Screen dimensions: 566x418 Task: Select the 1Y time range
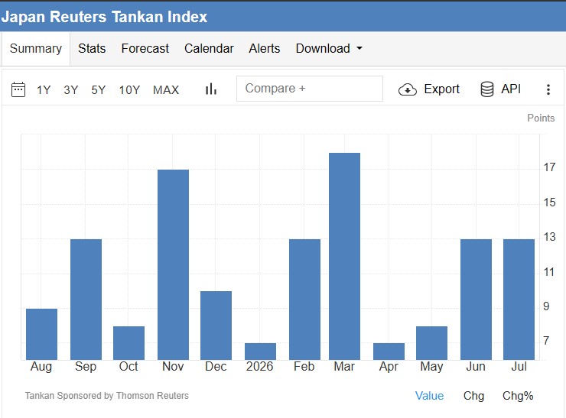click(44, 90)
